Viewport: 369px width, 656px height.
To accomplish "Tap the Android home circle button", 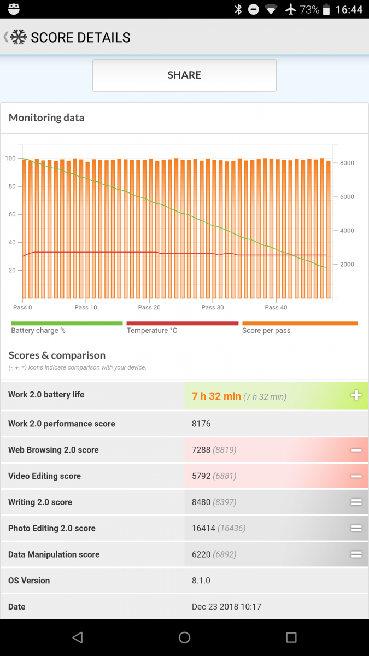I will [184, 637].
